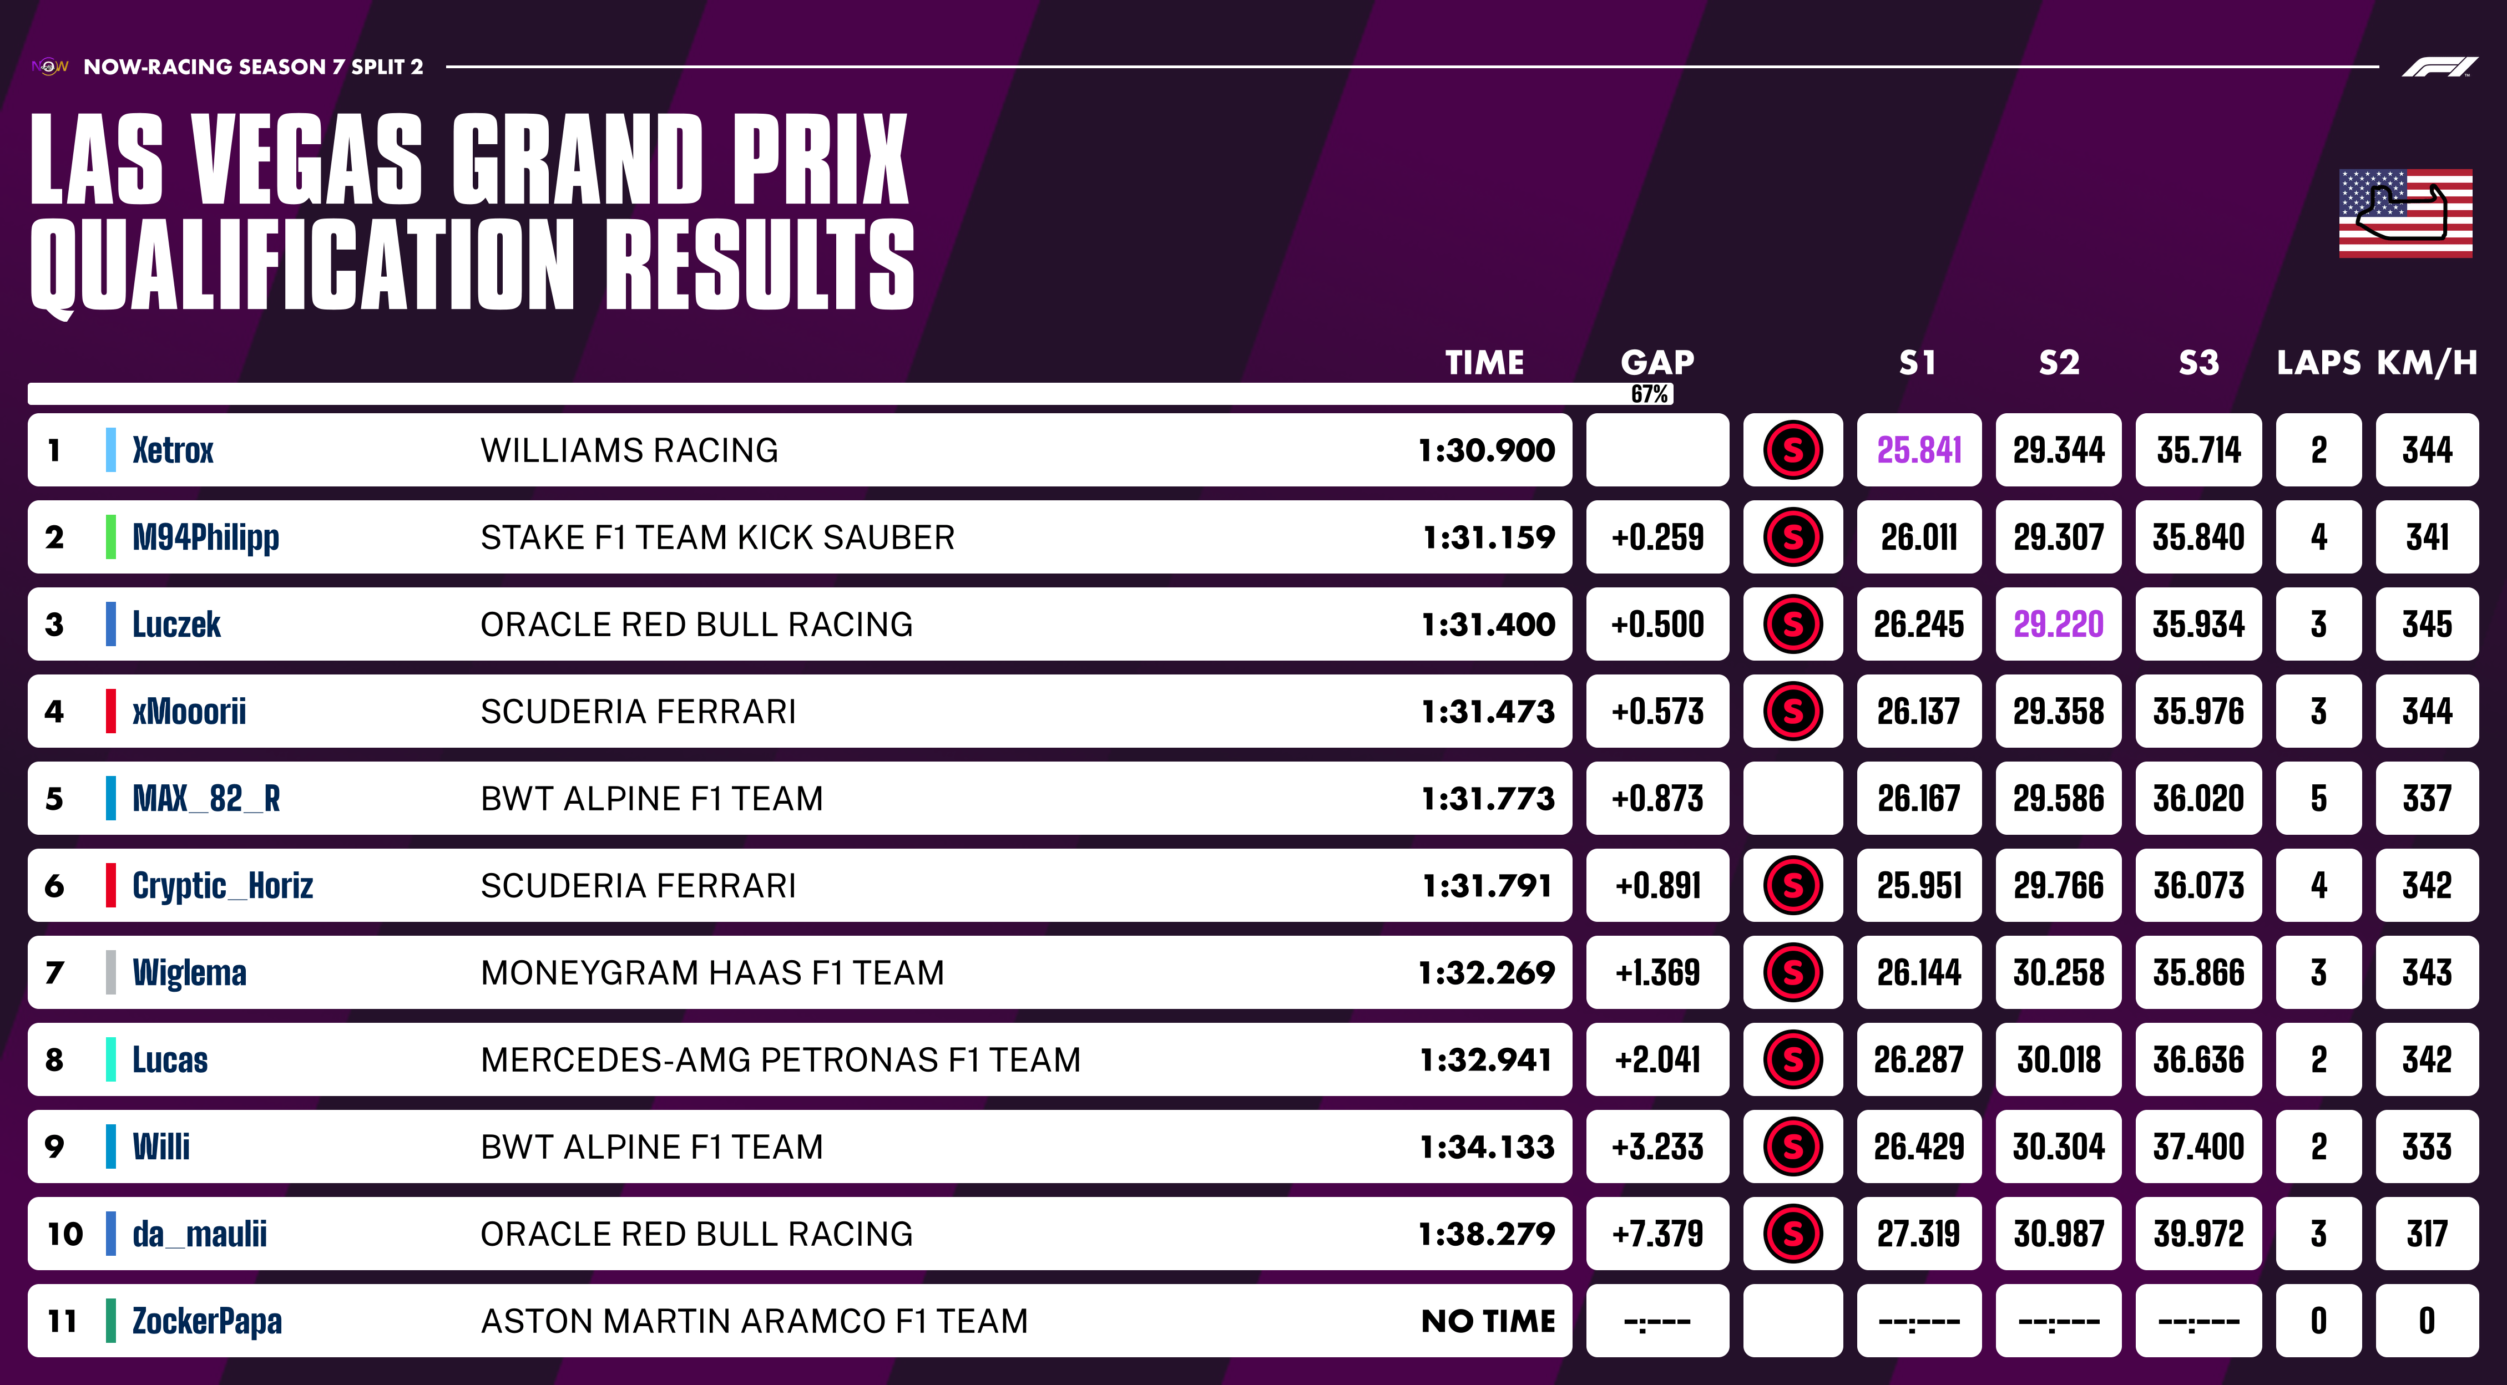Click Lucas's soft tyre icon
The width and height of the screenshot is (2507, 1385).
(x=1793, y=1060)
